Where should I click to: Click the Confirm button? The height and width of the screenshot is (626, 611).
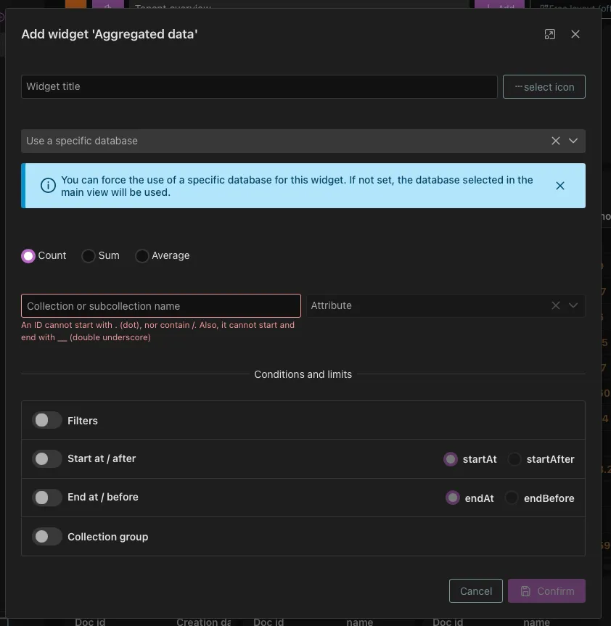(546, 590)
